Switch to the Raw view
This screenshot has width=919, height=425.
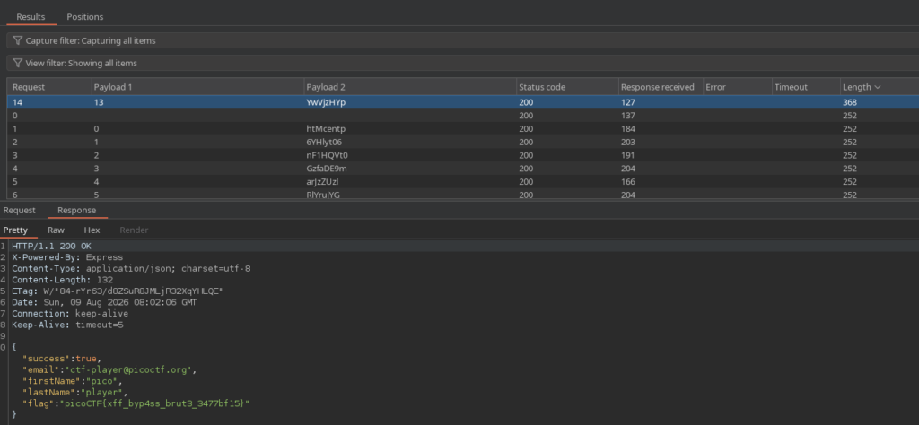pos(57,230)
